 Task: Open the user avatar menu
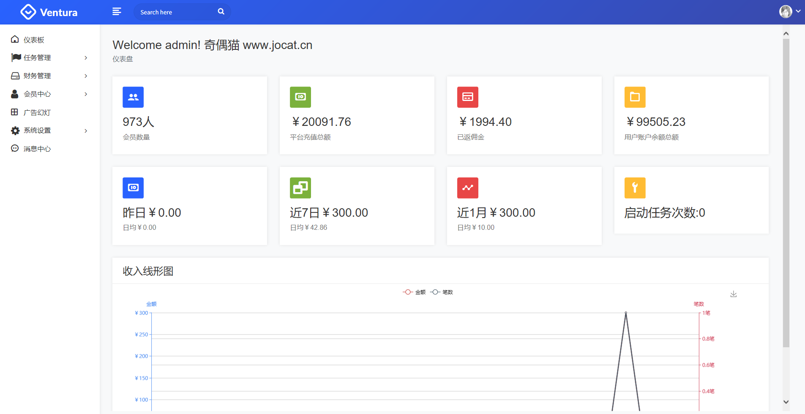(x=786, y=11)
